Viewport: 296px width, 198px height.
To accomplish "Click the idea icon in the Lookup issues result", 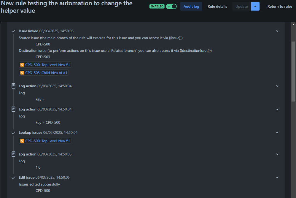I will pyautogui.click(x=22, y=141).
